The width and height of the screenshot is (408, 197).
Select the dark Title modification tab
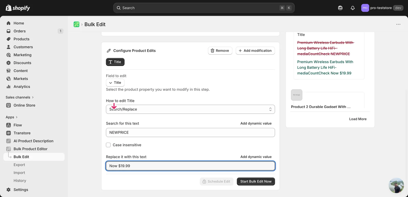tap(115, 62)
